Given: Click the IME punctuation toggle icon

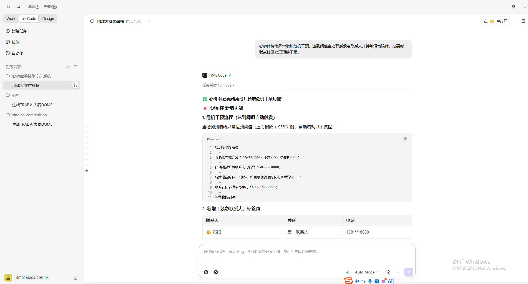Looking at the screenshot, I should pos(363,281).
